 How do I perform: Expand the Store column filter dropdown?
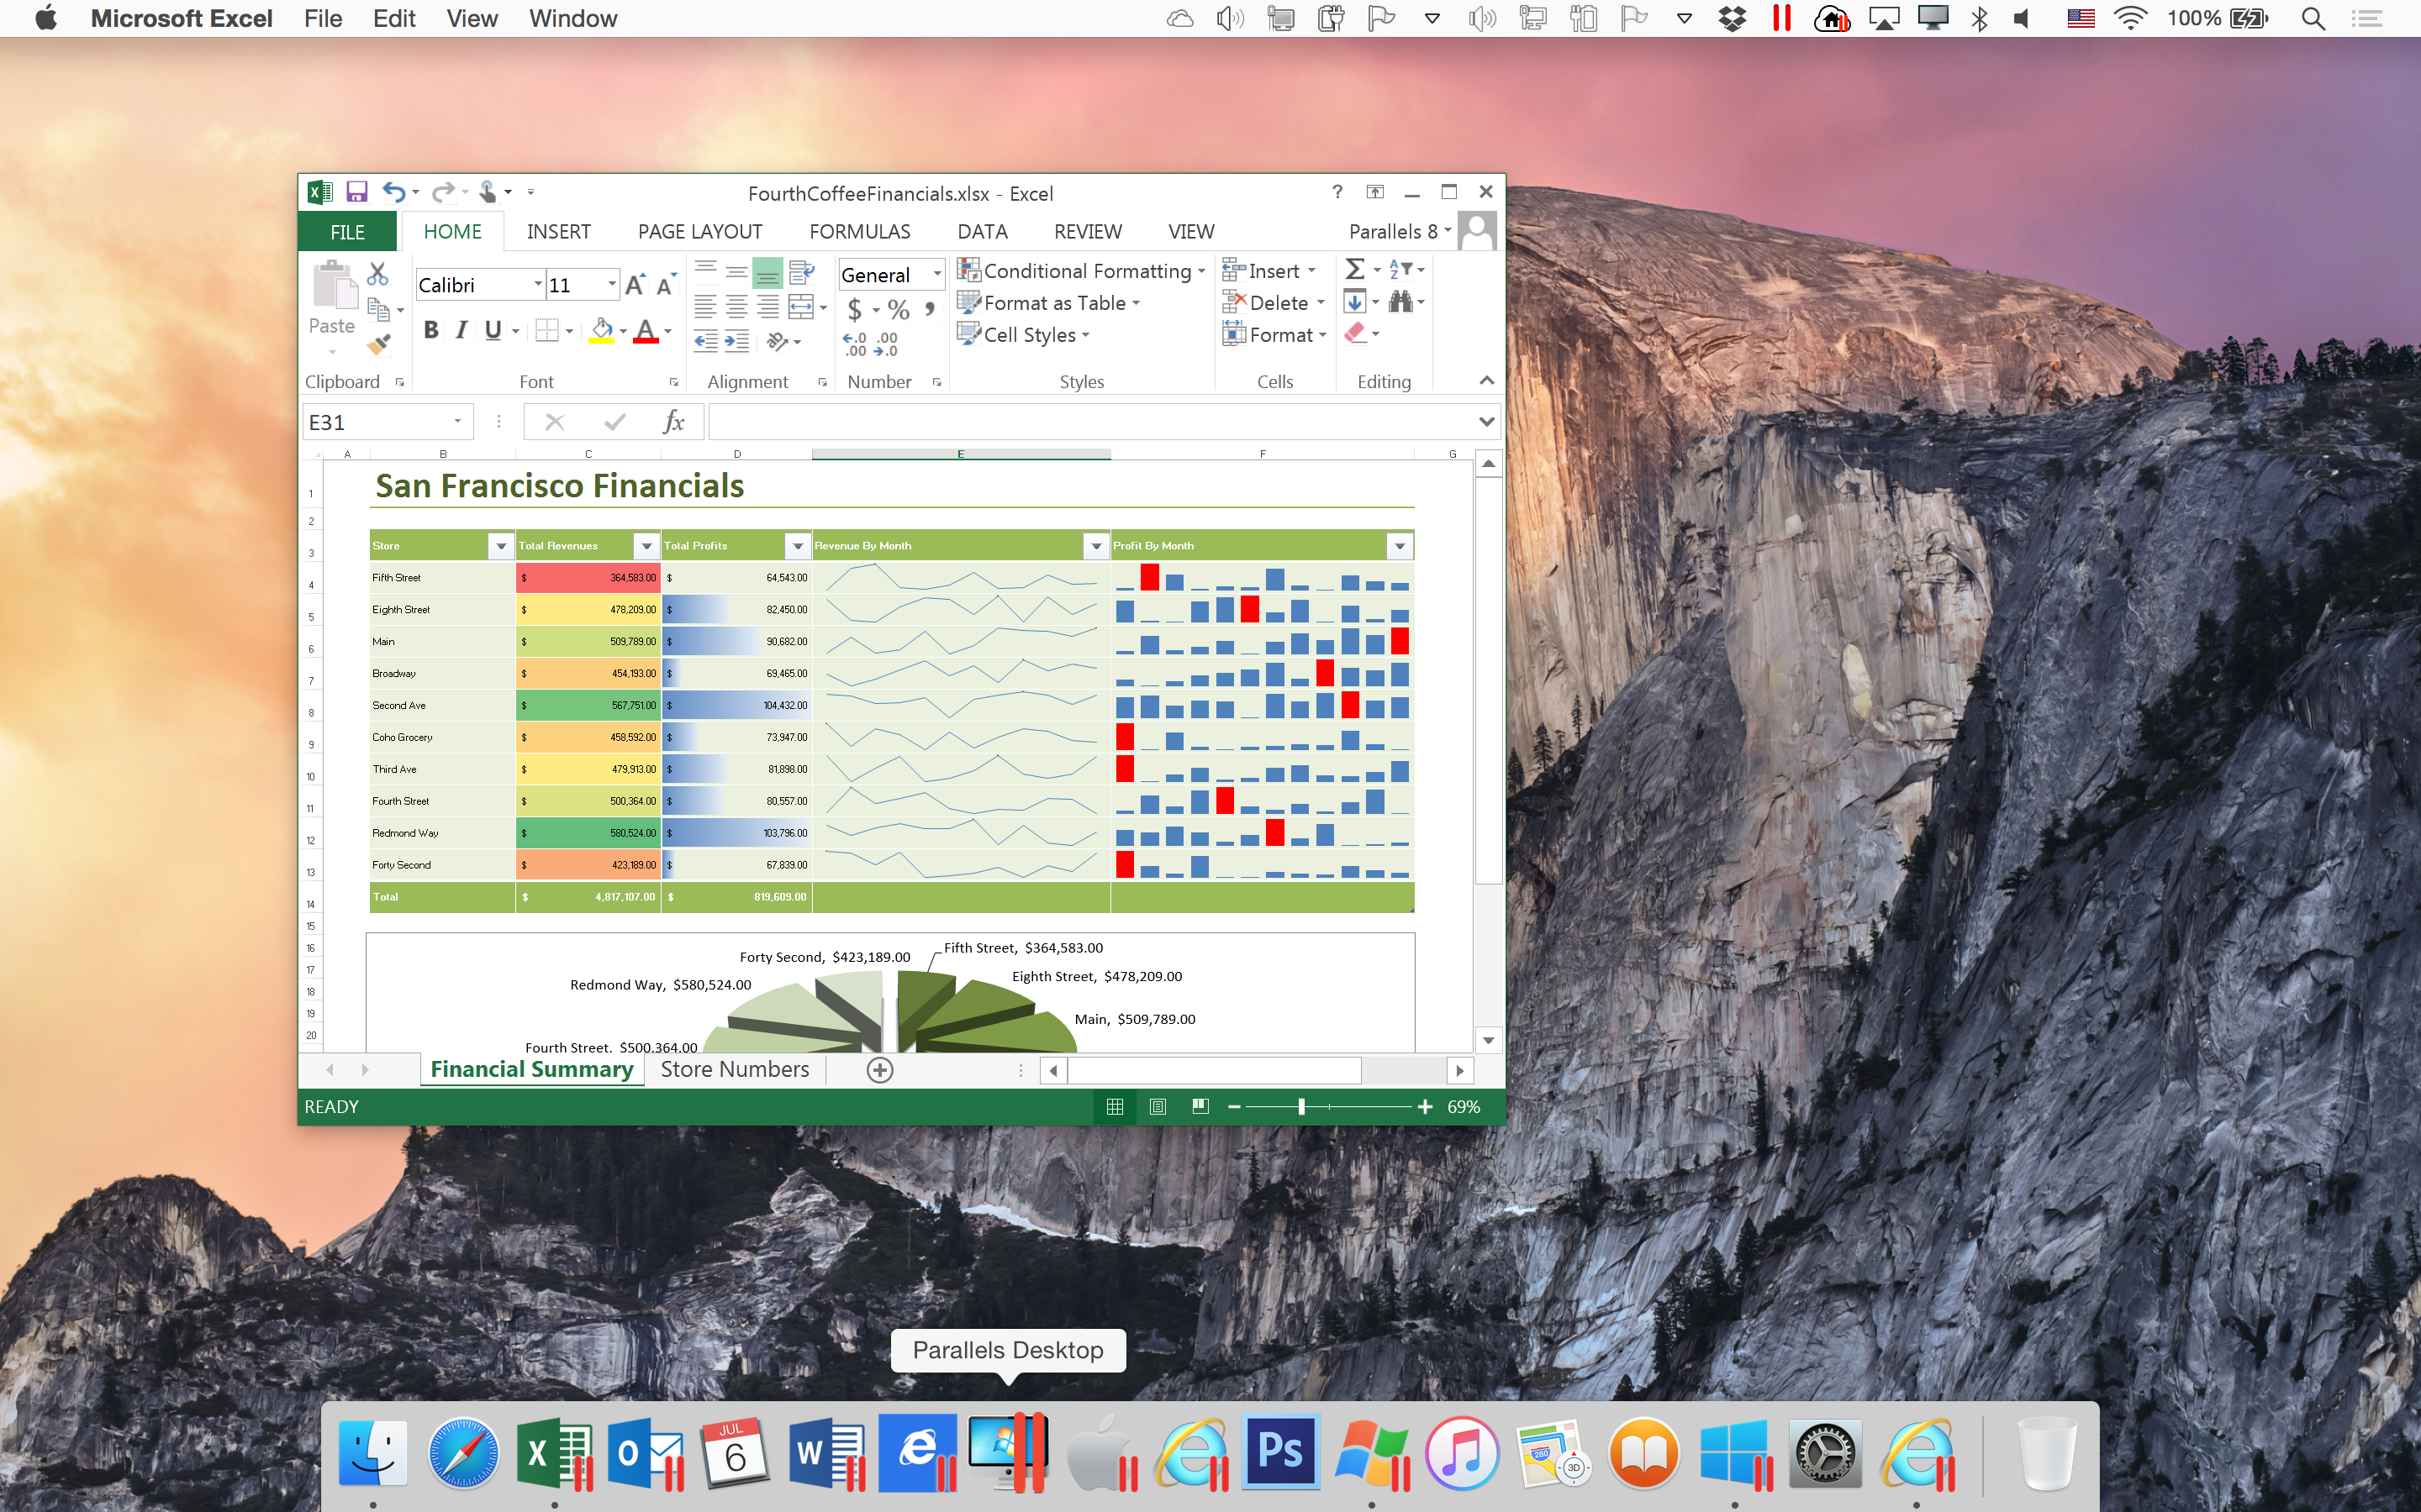pyautogui.click(x=501, y=546)
